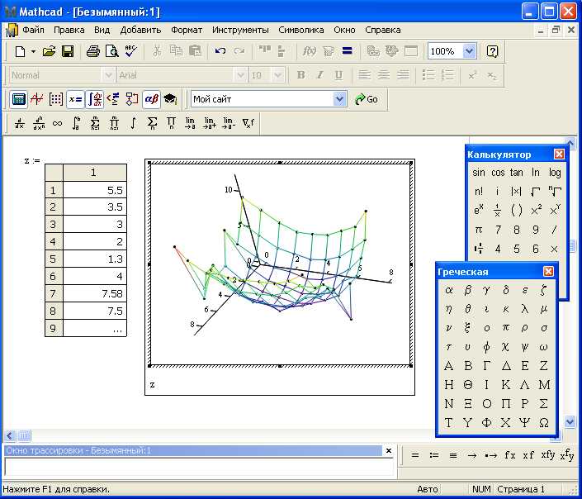Toggle the Evaluation palette (x=) button
Viewport: 582px width, 499px height.
pos(75,99)
